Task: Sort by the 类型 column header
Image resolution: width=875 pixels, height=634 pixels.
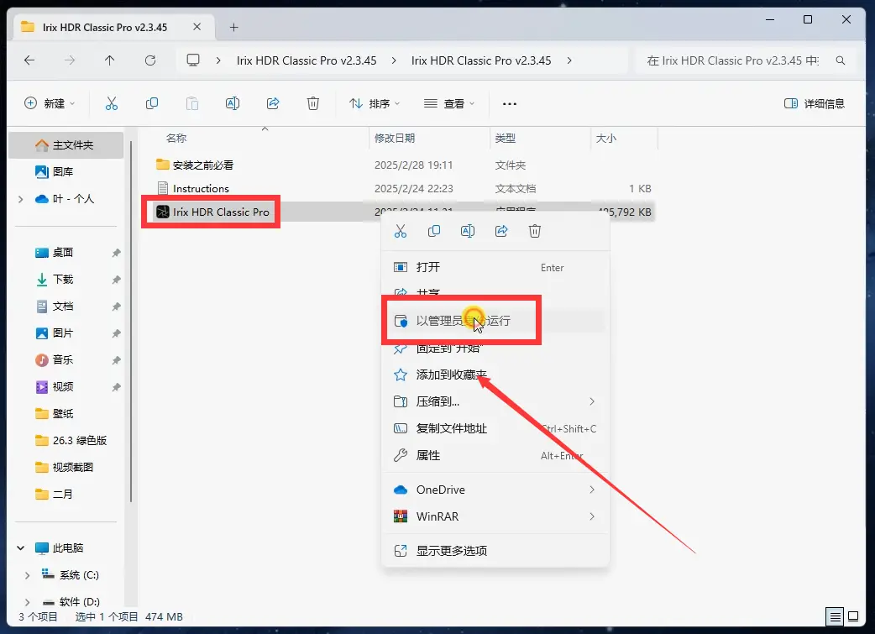Action: tap(505, 138)
